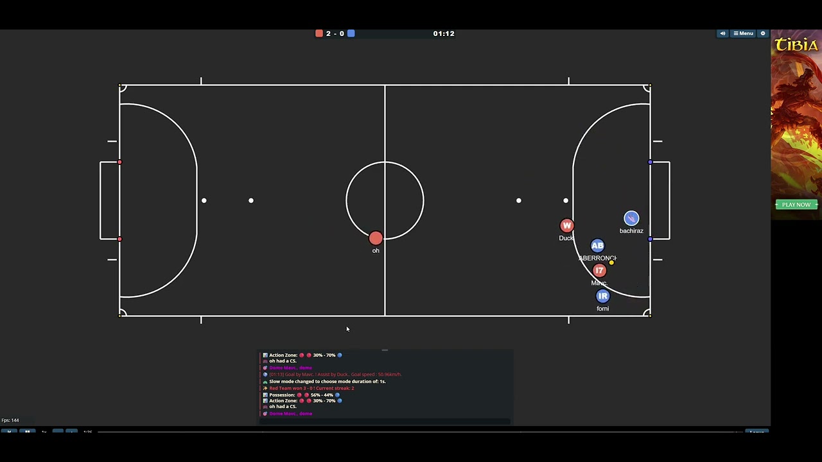The height and width of the screenshot is (462, 822).
Task: Open the Tibia advertisement banner
Action: [796, 124]
